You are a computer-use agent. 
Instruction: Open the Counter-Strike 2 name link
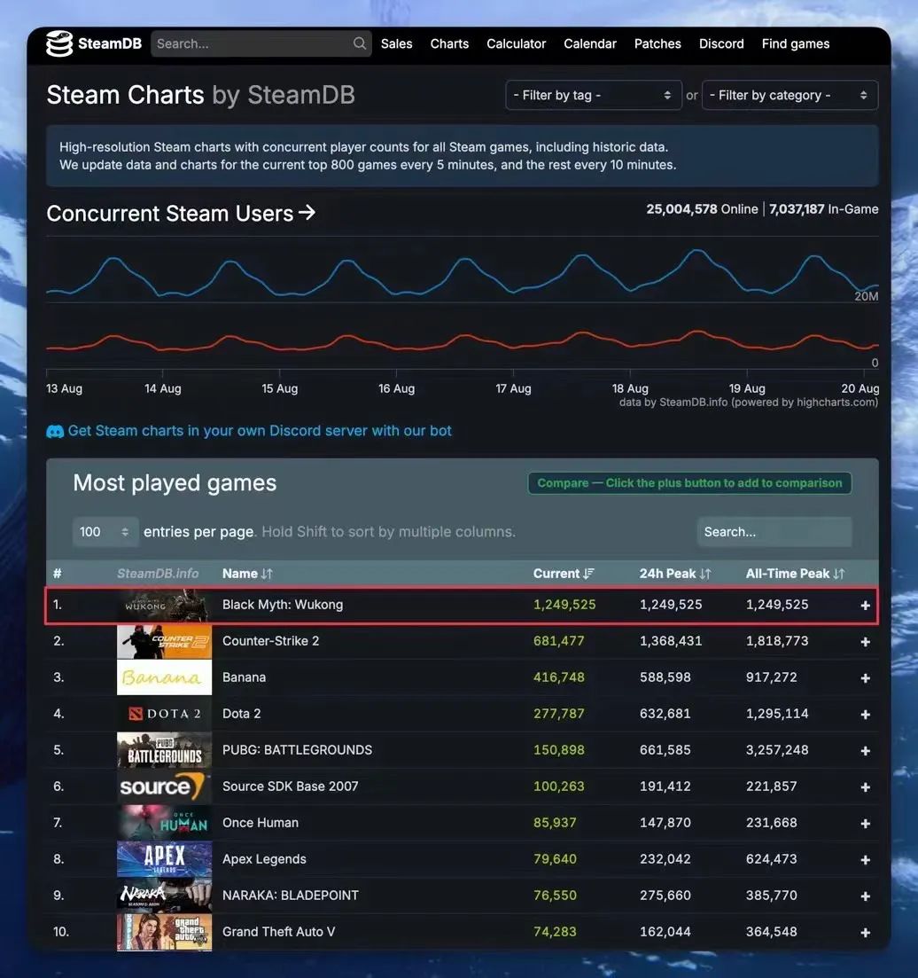click(270, 641)
